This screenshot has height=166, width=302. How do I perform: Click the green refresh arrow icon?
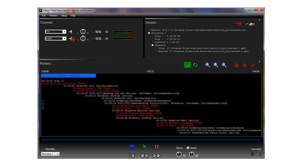tap(196, 65)
